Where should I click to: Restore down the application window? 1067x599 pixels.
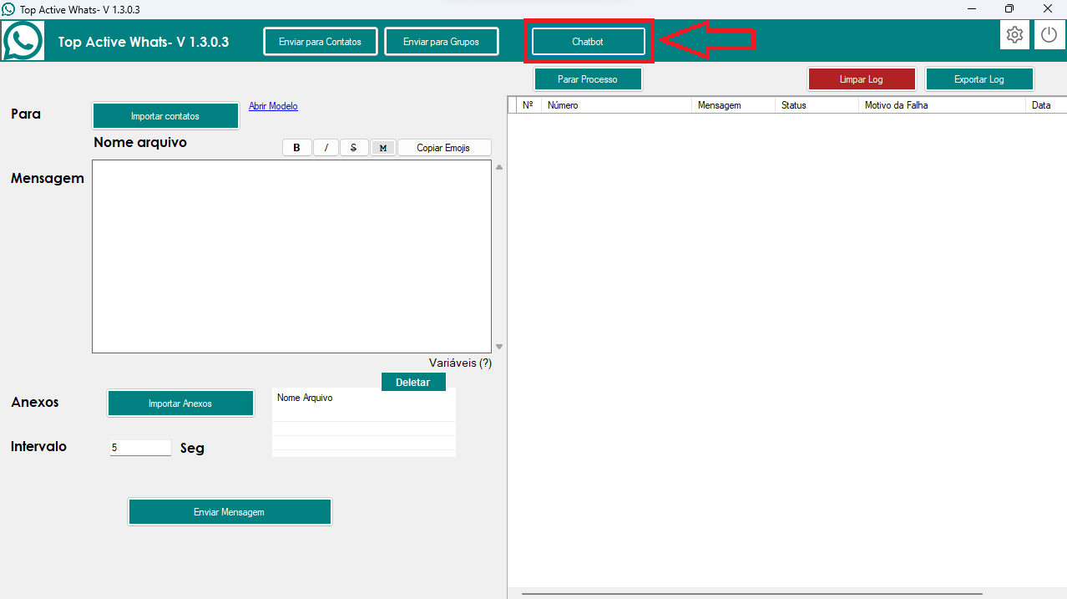1009,9
